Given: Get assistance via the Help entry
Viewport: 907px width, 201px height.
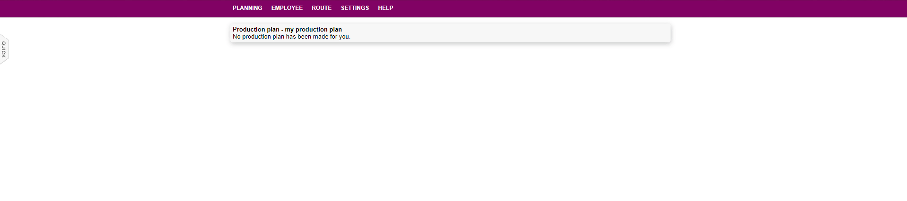Looking at the screenshot, I should point(385,8).
